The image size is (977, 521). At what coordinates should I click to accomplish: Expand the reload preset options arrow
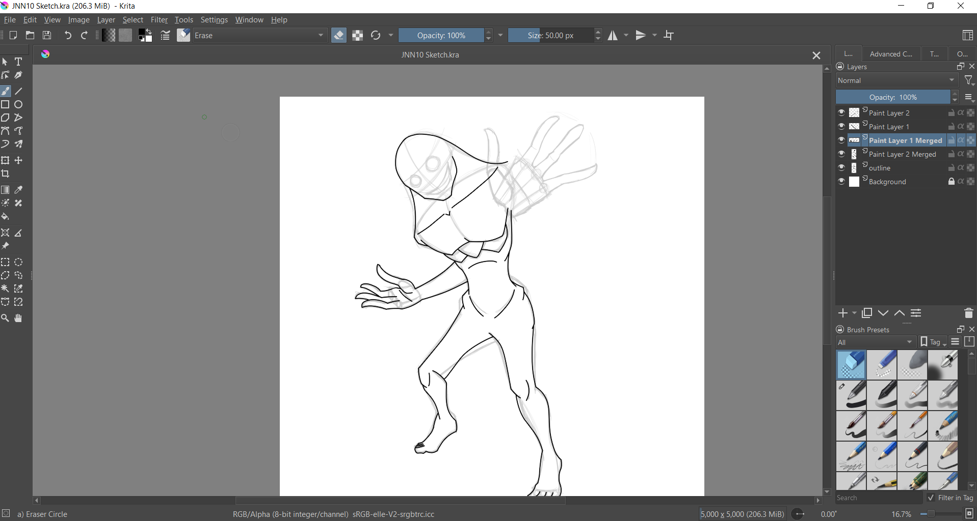(391, 35)
